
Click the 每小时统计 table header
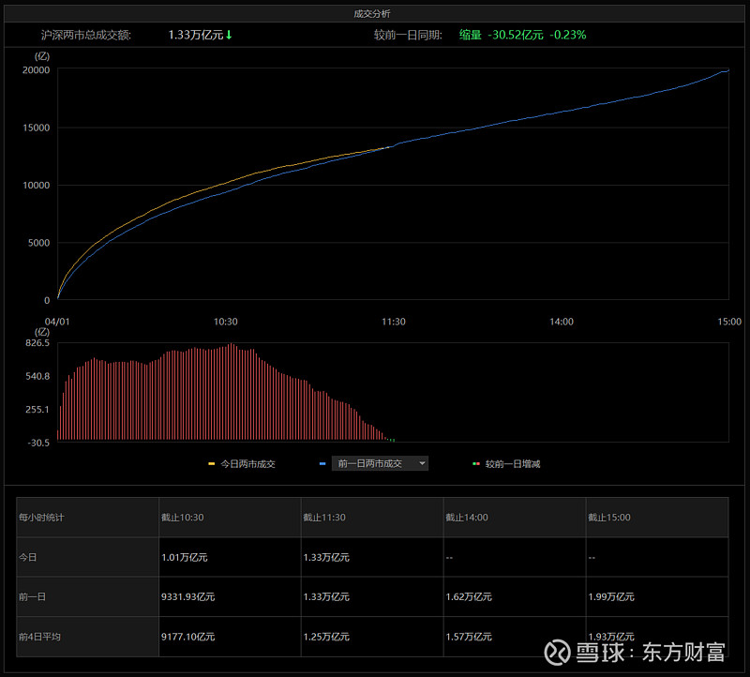point(41,517)
